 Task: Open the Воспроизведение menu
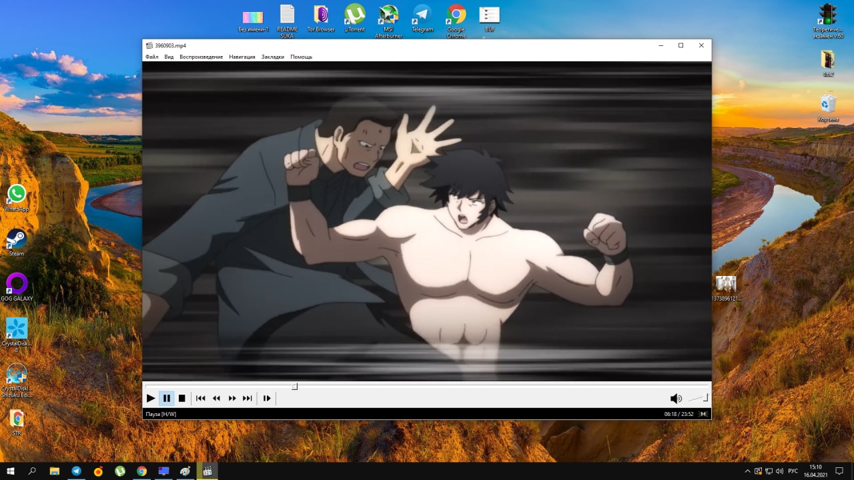(x=201, y=57)
